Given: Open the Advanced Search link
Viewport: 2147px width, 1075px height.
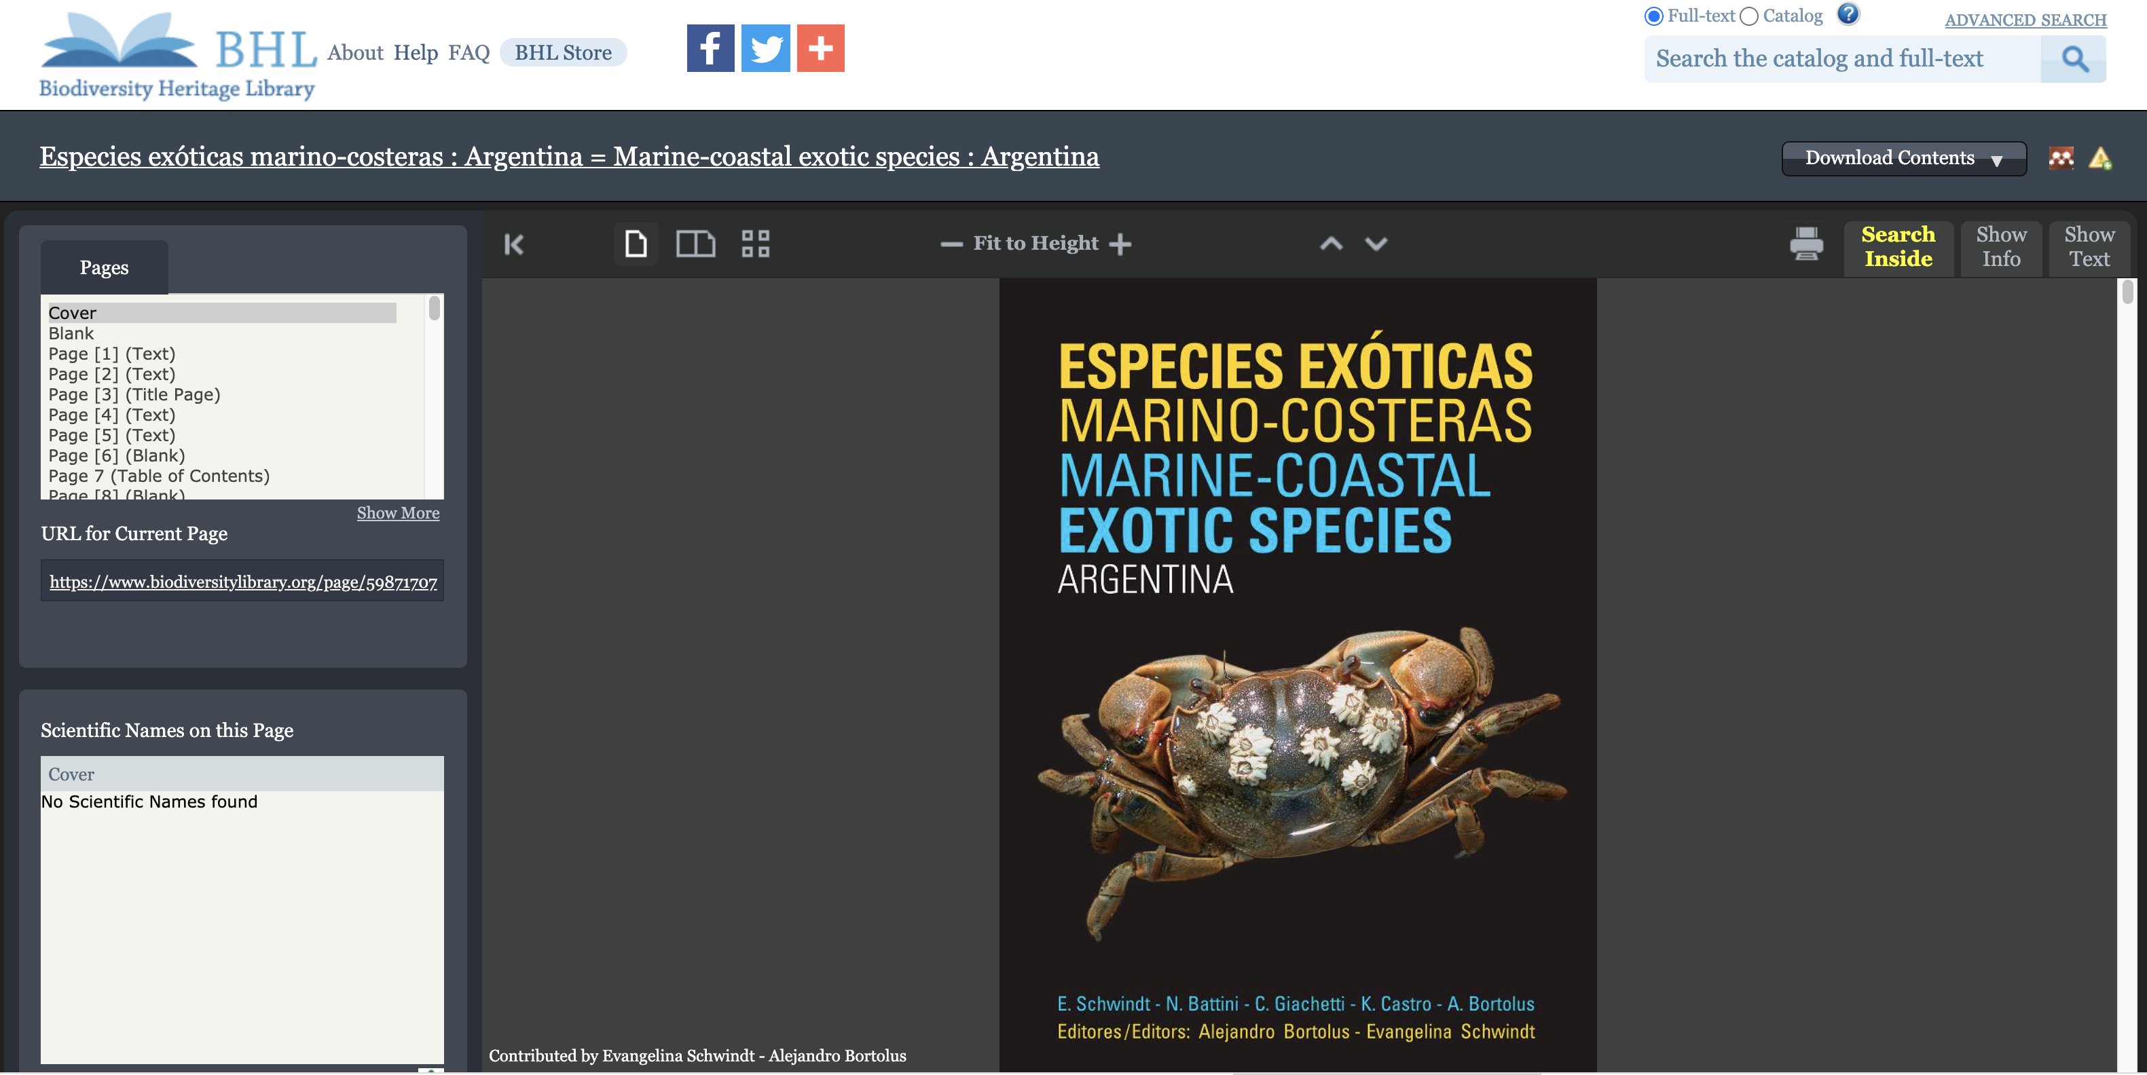Looking at the screenshot, I should click(x=2025, y=20).
